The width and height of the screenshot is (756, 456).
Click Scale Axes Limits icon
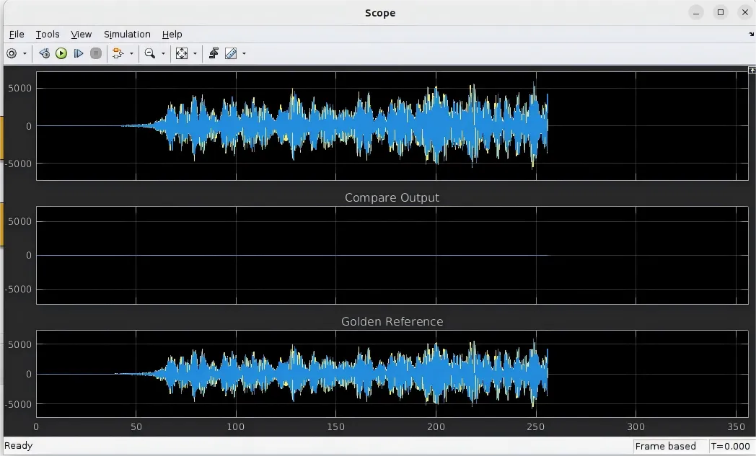(181, 53)
